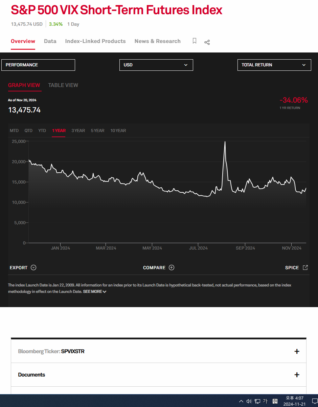Select GRAPH VIEW tab
The image size is (318, 407).
[24, 85]
